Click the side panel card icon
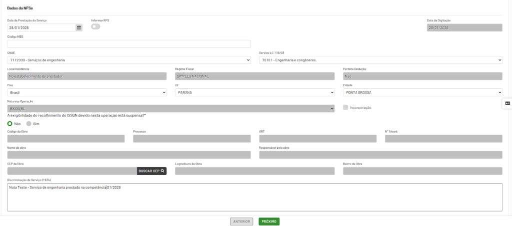The width and height of the screenshot is (512, 226). click(x=507, y=103)
